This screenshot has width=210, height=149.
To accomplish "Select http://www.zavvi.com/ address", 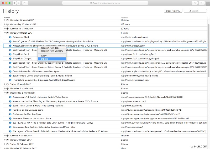I will 131,106.
